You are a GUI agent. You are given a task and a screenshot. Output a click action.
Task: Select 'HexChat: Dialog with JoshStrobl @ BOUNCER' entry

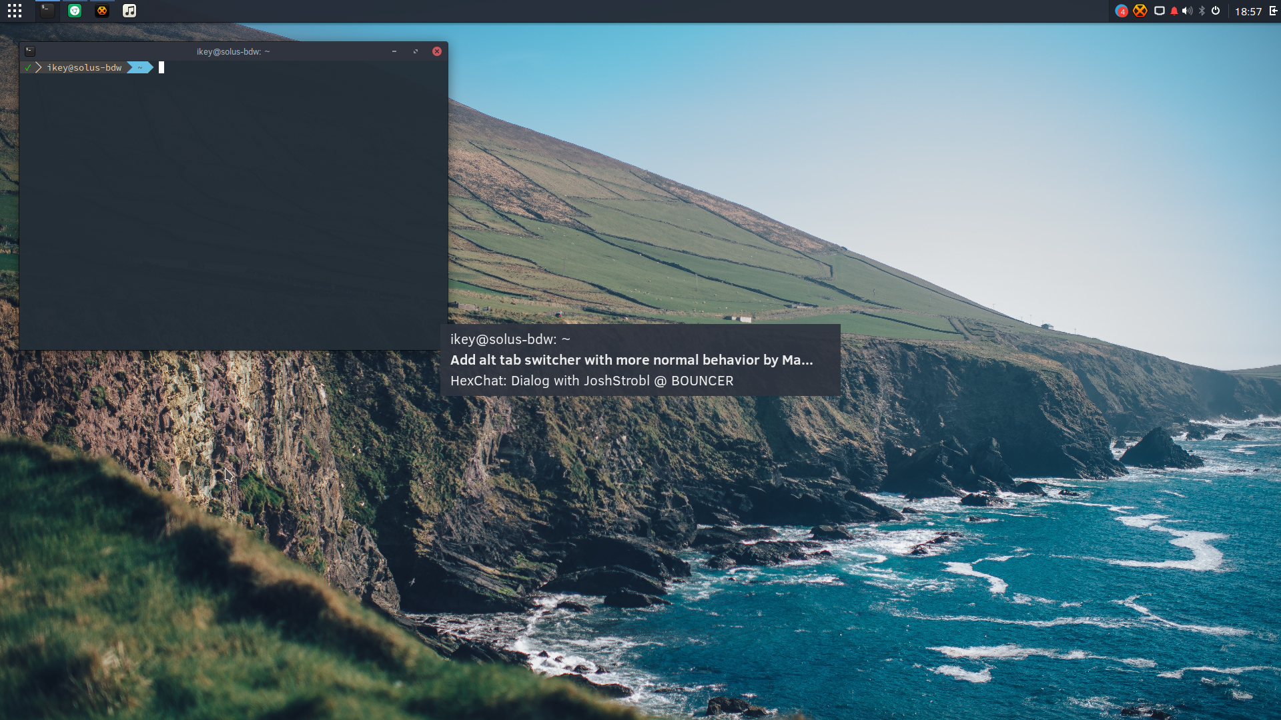tap(591, 381)
